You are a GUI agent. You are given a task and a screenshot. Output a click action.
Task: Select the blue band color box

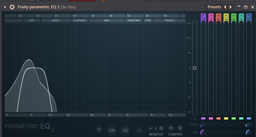pos(249,119)
